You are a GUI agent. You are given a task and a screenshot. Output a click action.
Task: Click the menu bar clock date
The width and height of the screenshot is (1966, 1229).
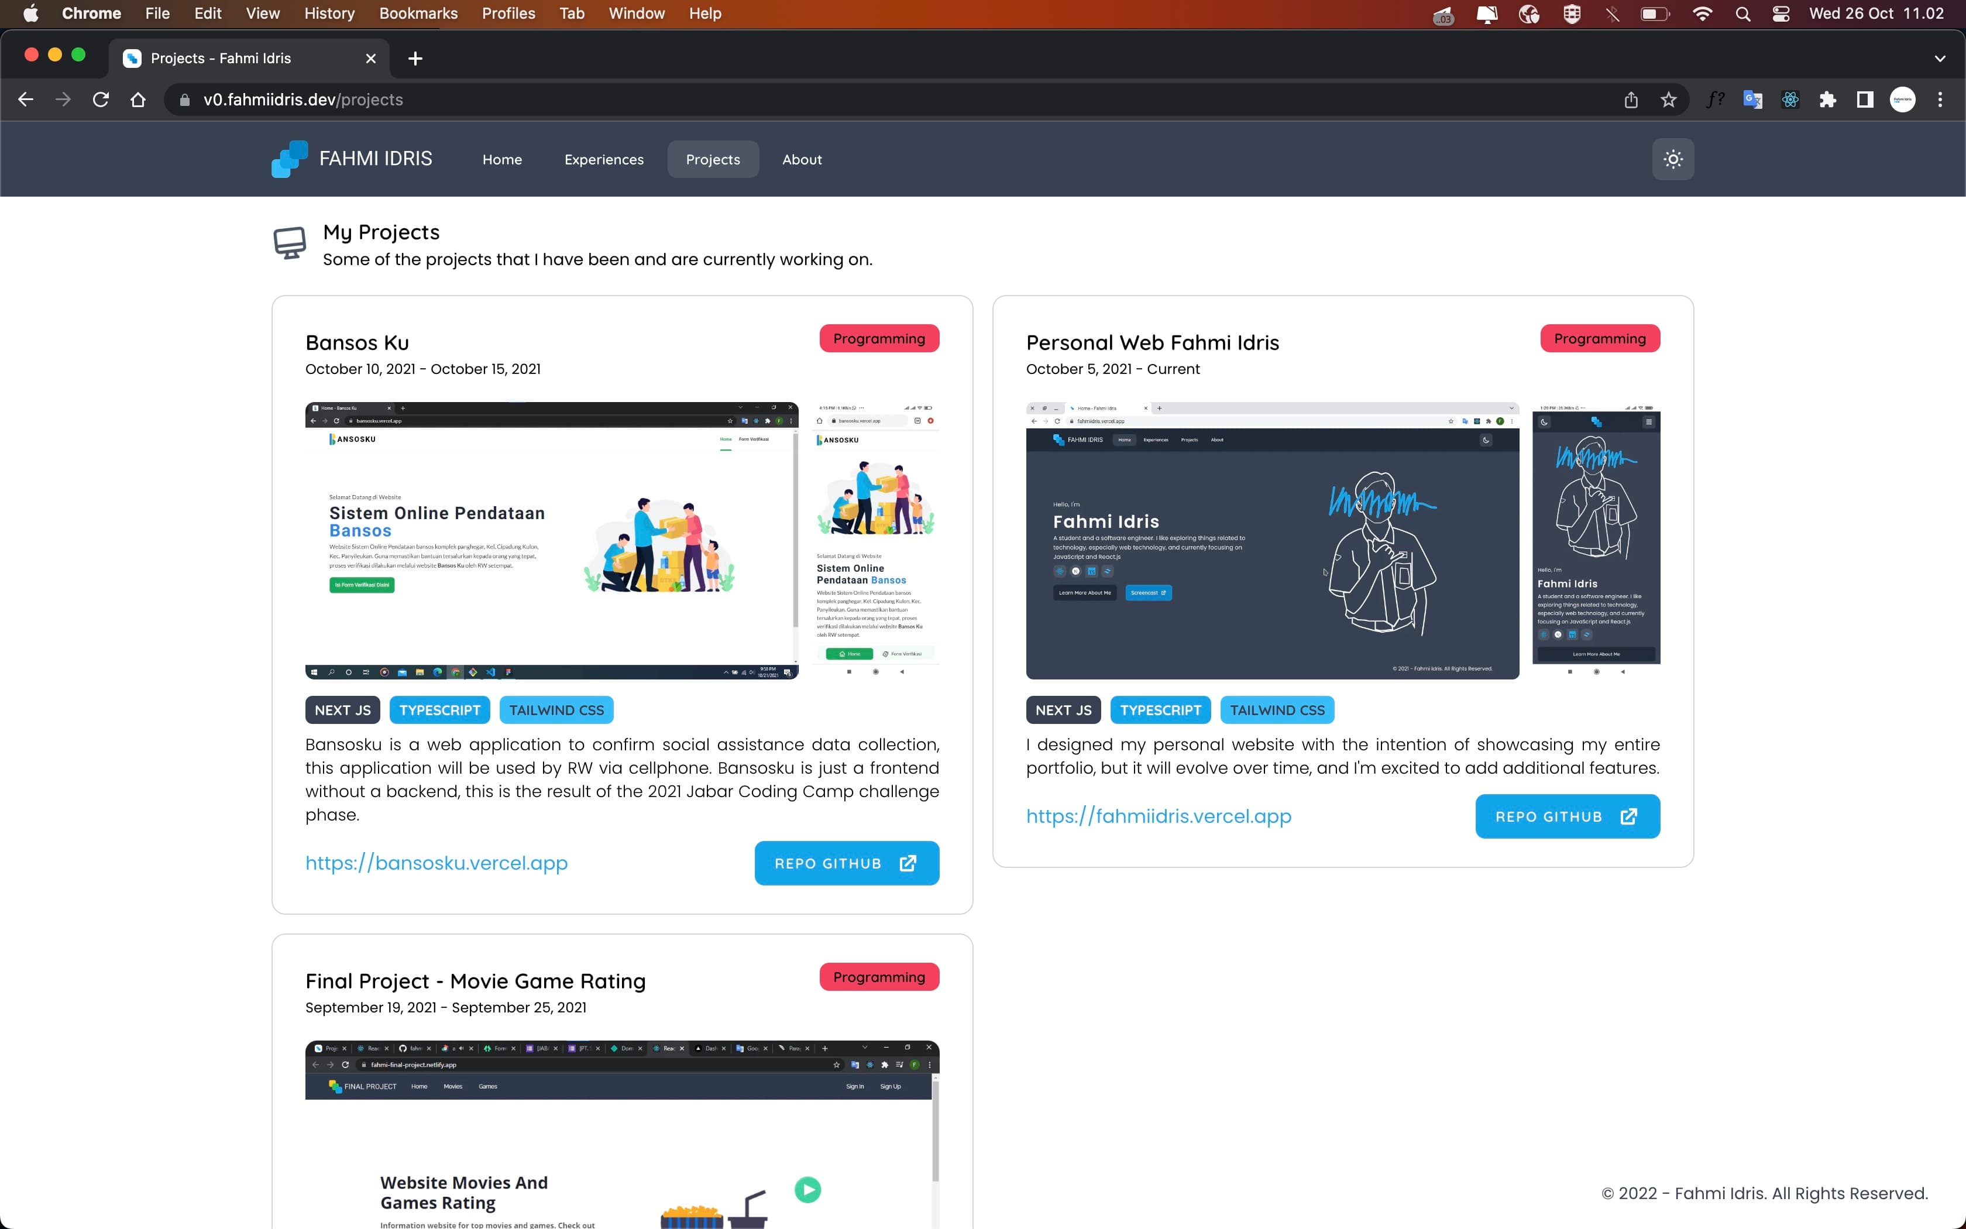click(1876, 14)
